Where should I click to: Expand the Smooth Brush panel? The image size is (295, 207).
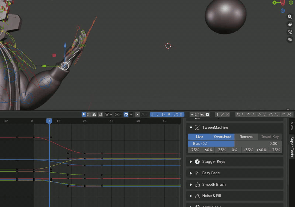(x=191, y=184)
